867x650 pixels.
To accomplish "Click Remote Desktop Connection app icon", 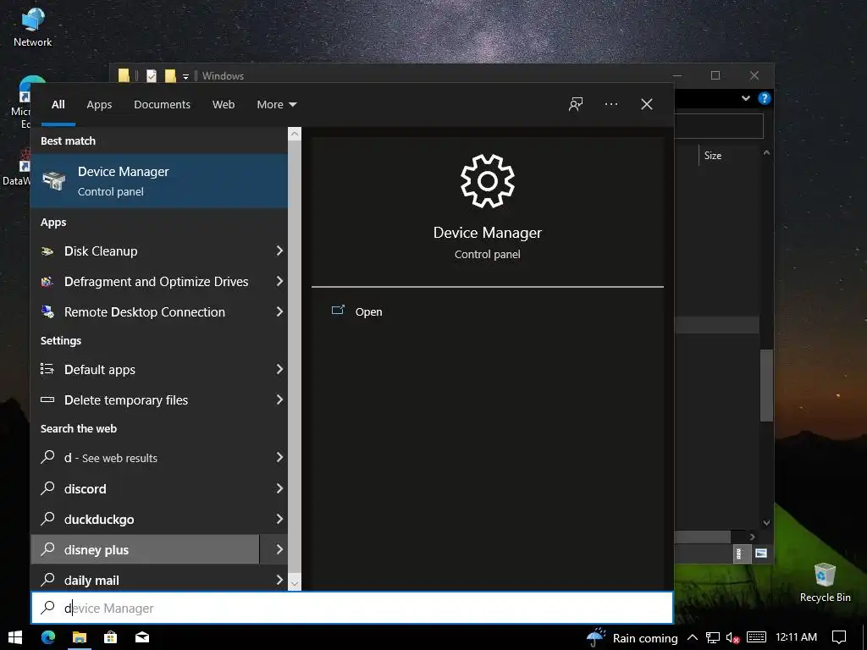I will click(47, 312).
